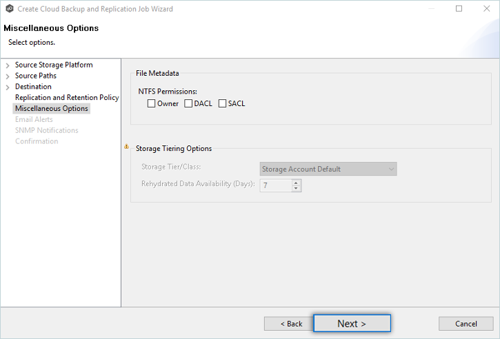Select Replication and Retention Policy step
The image size is (500, 339).
pyautogui.click(x=67, y=97)
